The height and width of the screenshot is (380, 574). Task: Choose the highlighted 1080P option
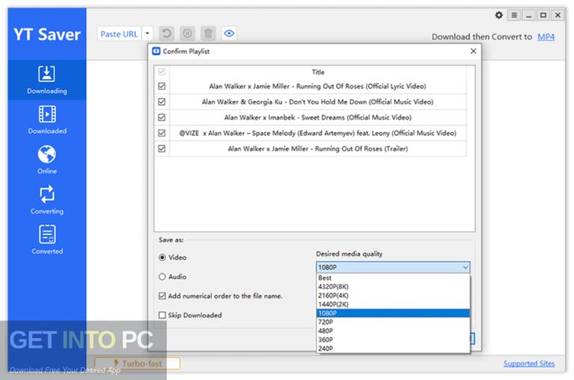click(393, 313)
